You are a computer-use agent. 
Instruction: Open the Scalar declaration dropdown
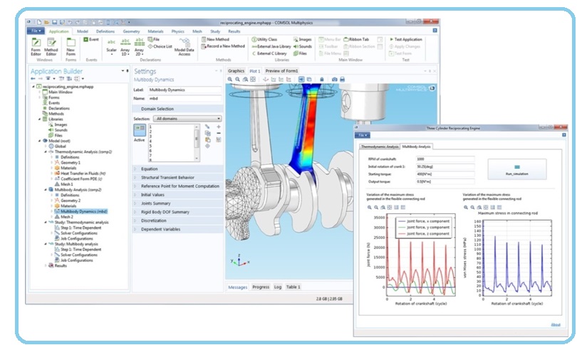tap(112, 47)
